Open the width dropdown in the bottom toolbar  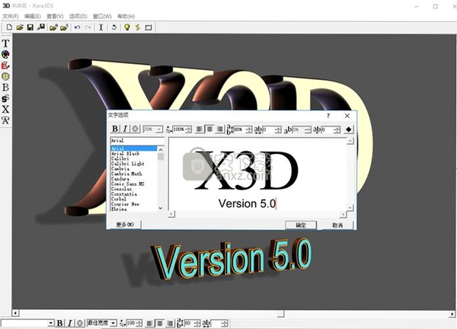[x=113, y=323]
